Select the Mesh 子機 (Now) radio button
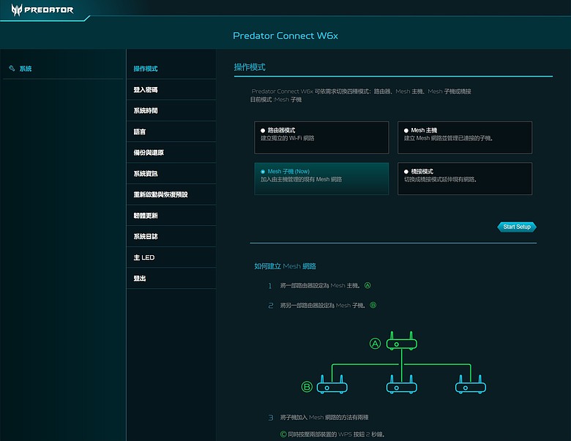The width and height of the screenshot is (571, 441). coord(263,172)
